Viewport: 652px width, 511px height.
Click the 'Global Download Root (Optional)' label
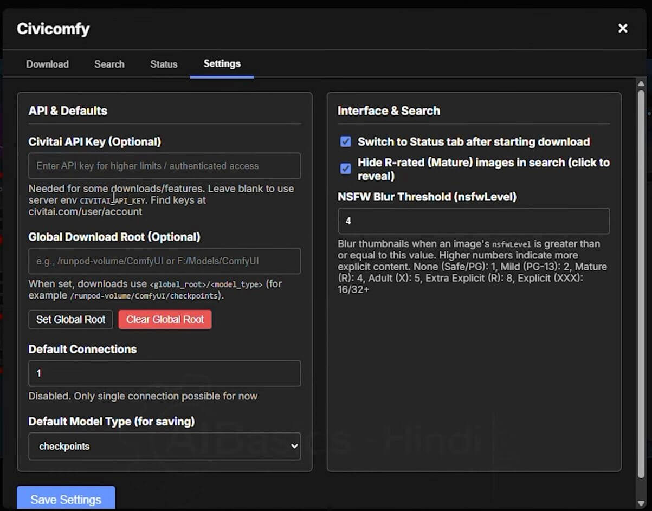[114, 237]
